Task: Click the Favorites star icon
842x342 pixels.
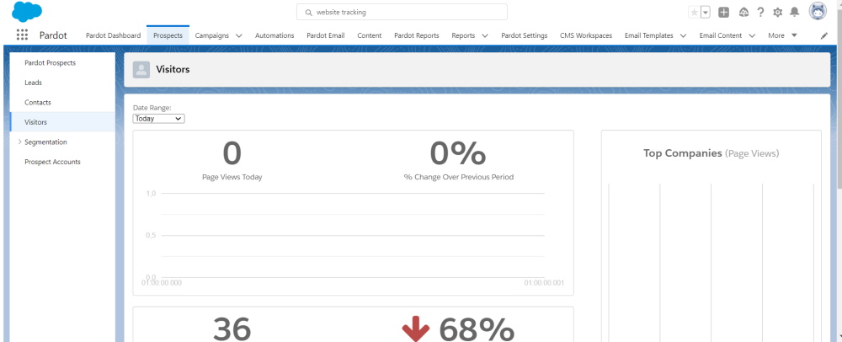Action: pos(695,13)
